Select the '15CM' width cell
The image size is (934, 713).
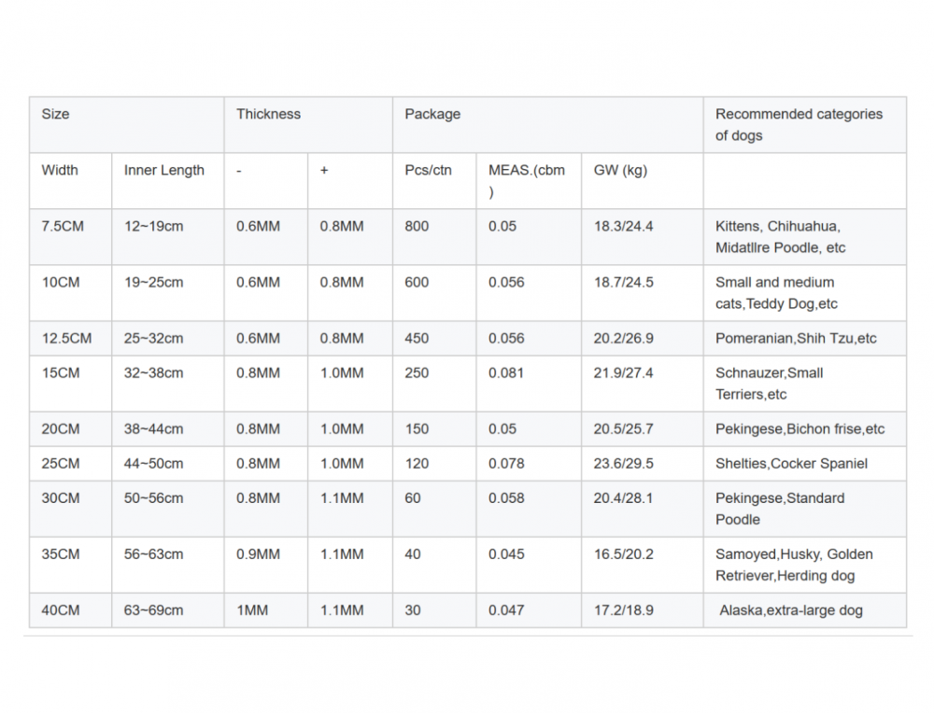click(70, 384)
